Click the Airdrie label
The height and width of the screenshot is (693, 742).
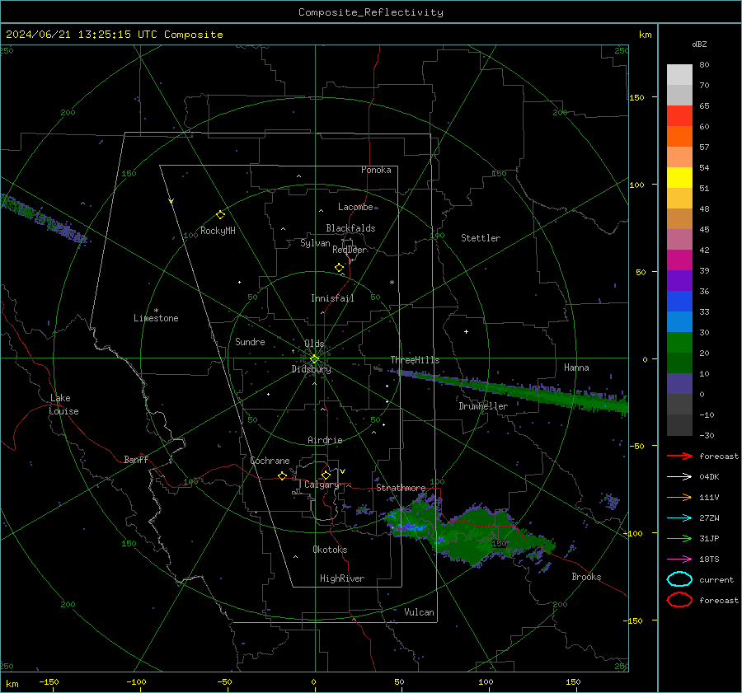[325, 440]
